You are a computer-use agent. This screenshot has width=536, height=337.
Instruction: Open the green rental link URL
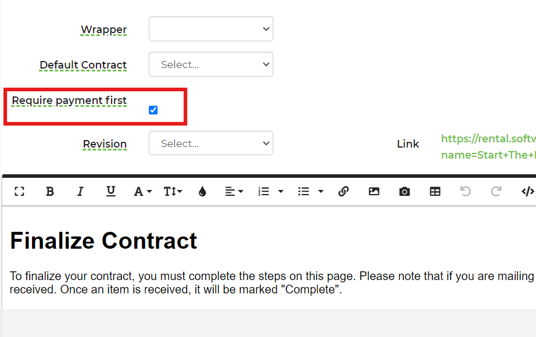[488, 139]
